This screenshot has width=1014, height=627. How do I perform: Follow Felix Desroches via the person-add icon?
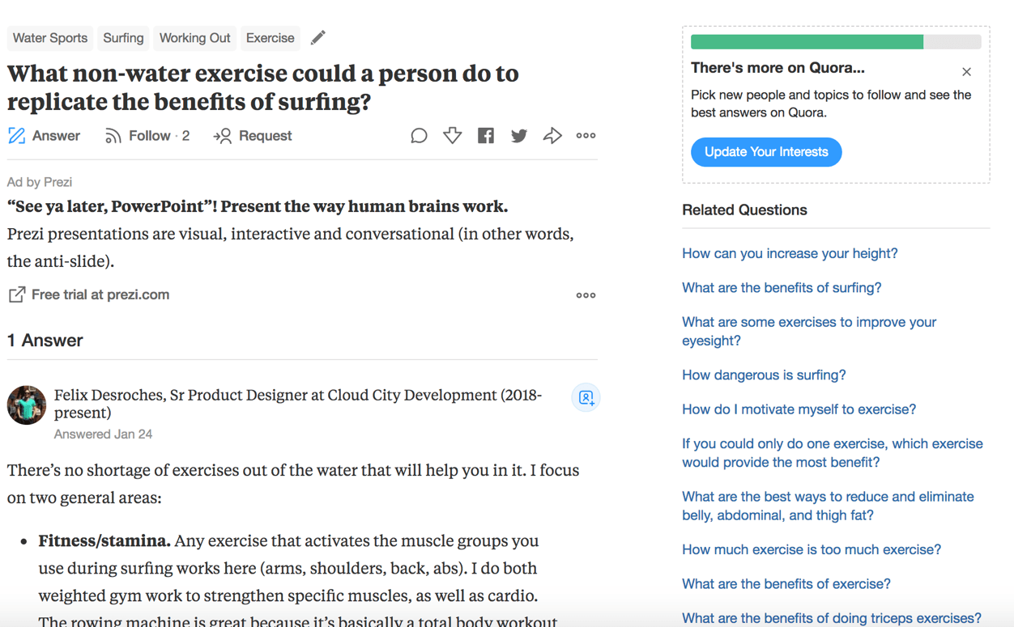coord(586,398)
